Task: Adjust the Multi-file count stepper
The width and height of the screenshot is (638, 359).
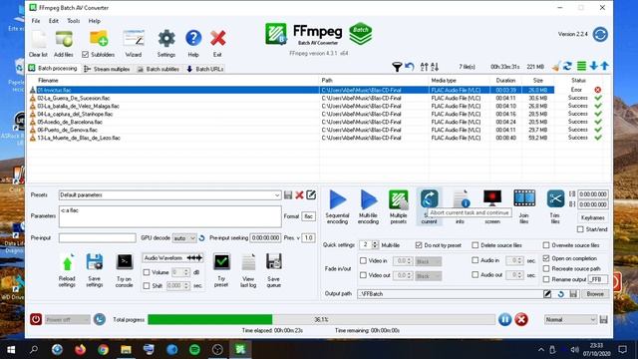Action: tap(375, 245)
